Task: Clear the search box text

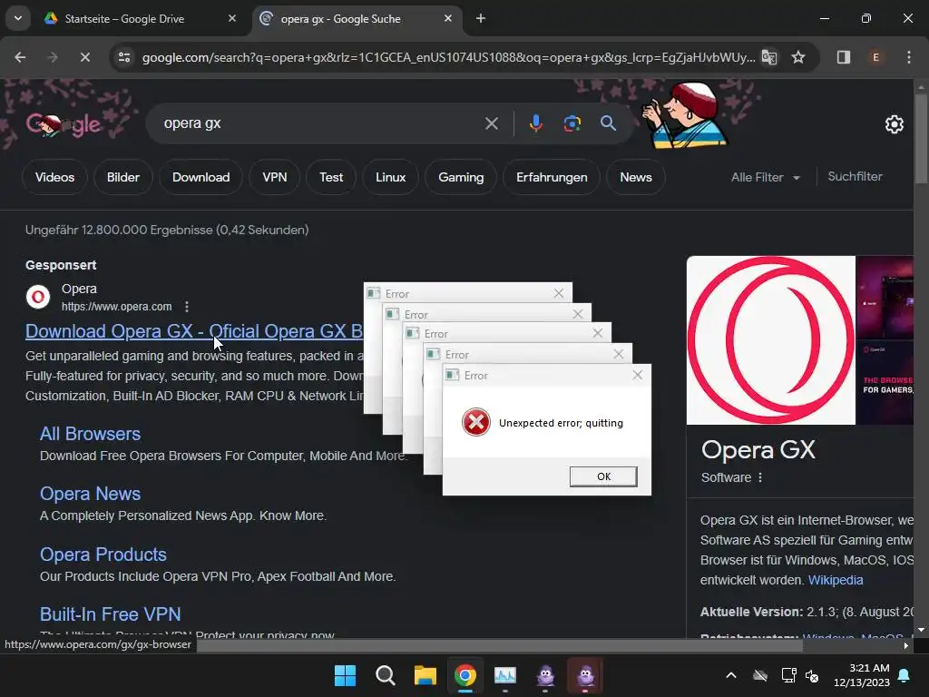Action: [491, 123]
